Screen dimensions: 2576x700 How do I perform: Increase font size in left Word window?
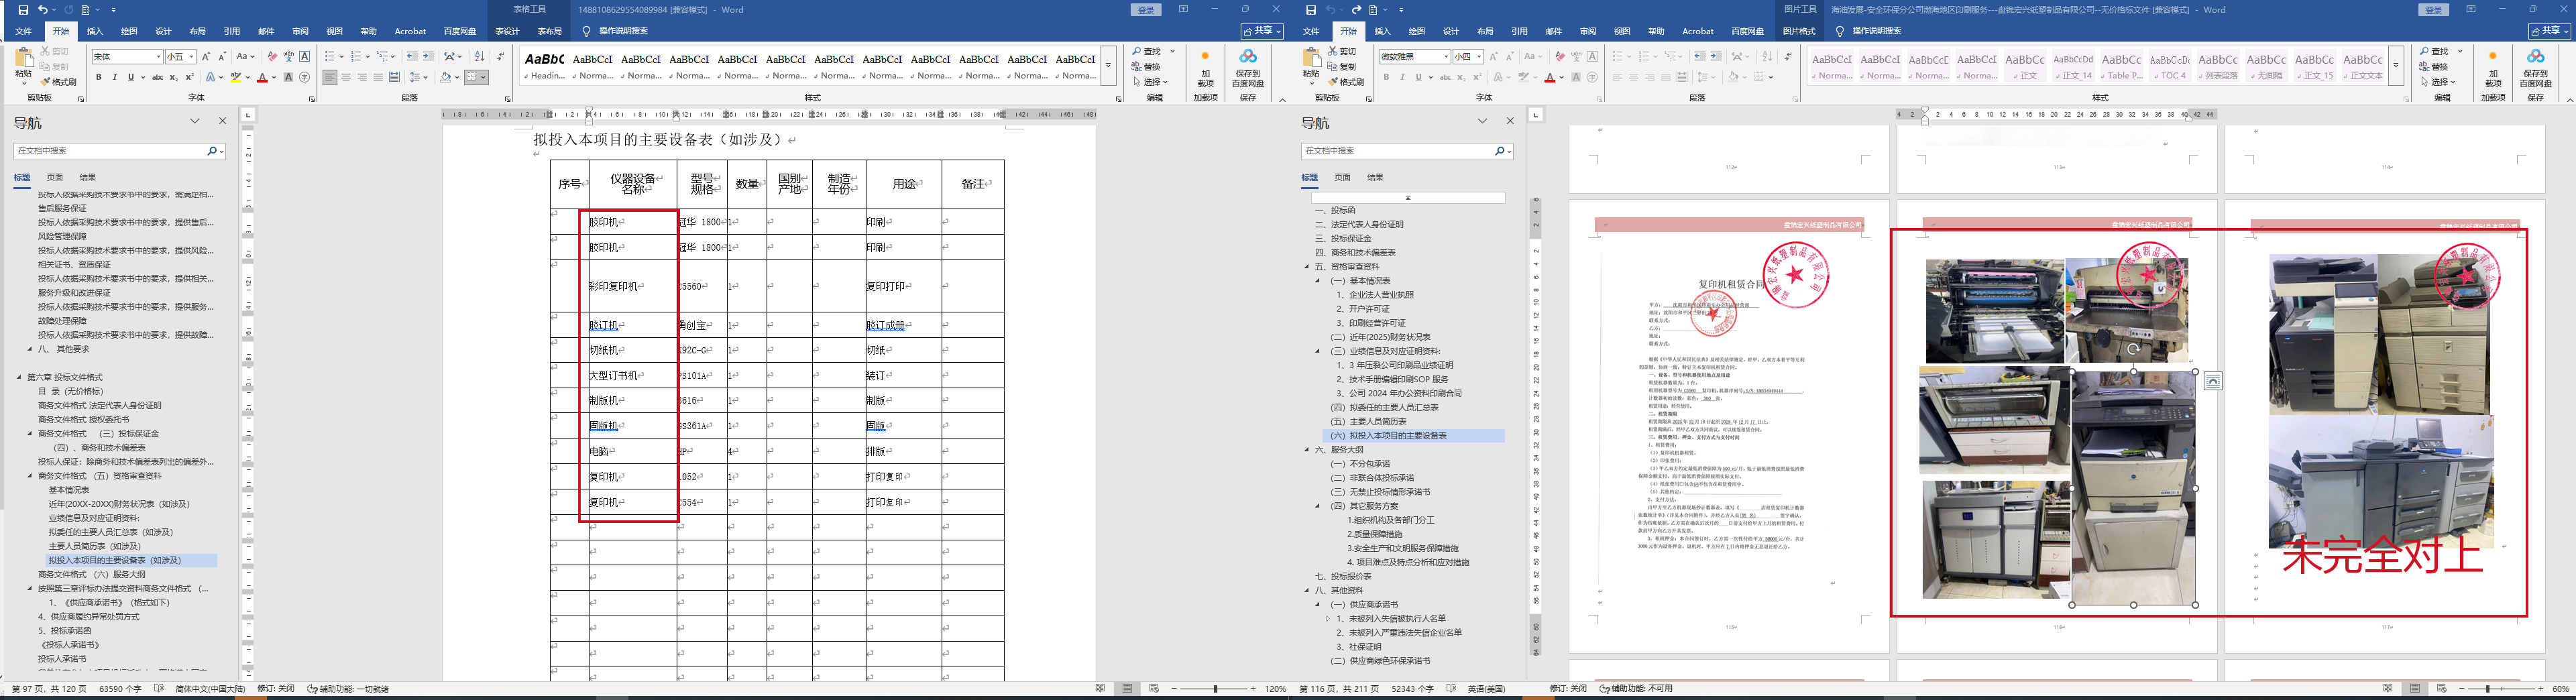click(x=206, y=57)
